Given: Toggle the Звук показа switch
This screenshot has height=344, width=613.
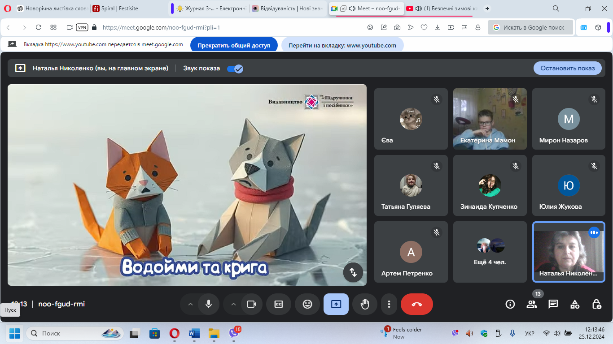Looking at the screenshot, I should [235, 69].
